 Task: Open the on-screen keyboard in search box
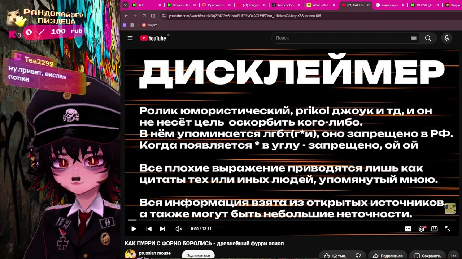414,38
